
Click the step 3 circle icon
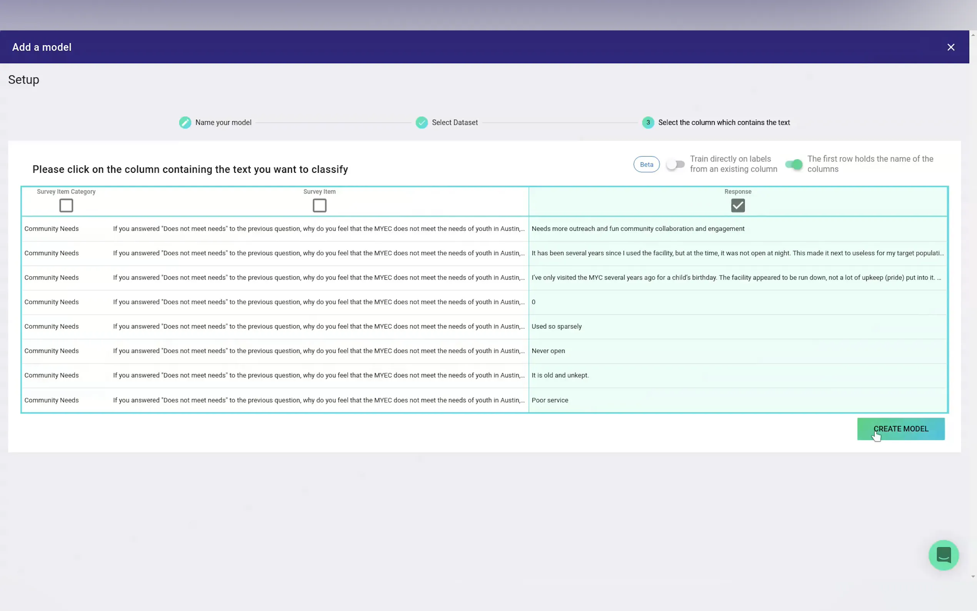click(648, 122)
